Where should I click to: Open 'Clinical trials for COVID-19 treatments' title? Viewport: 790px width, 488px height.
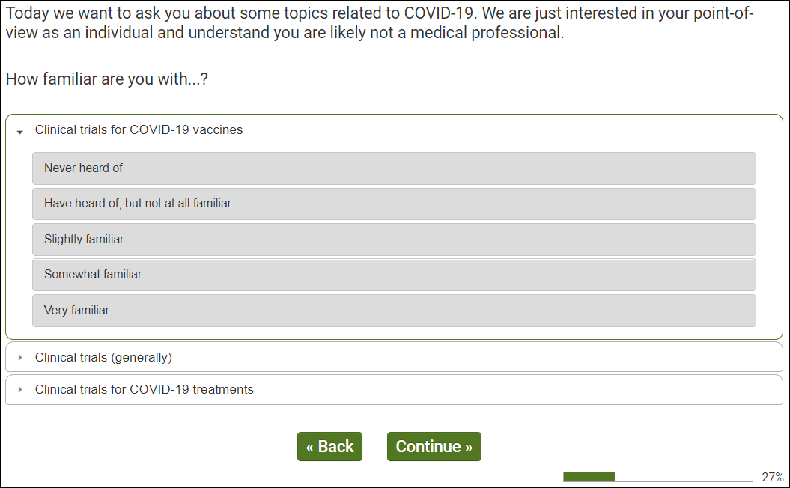[x=144, y=390]
